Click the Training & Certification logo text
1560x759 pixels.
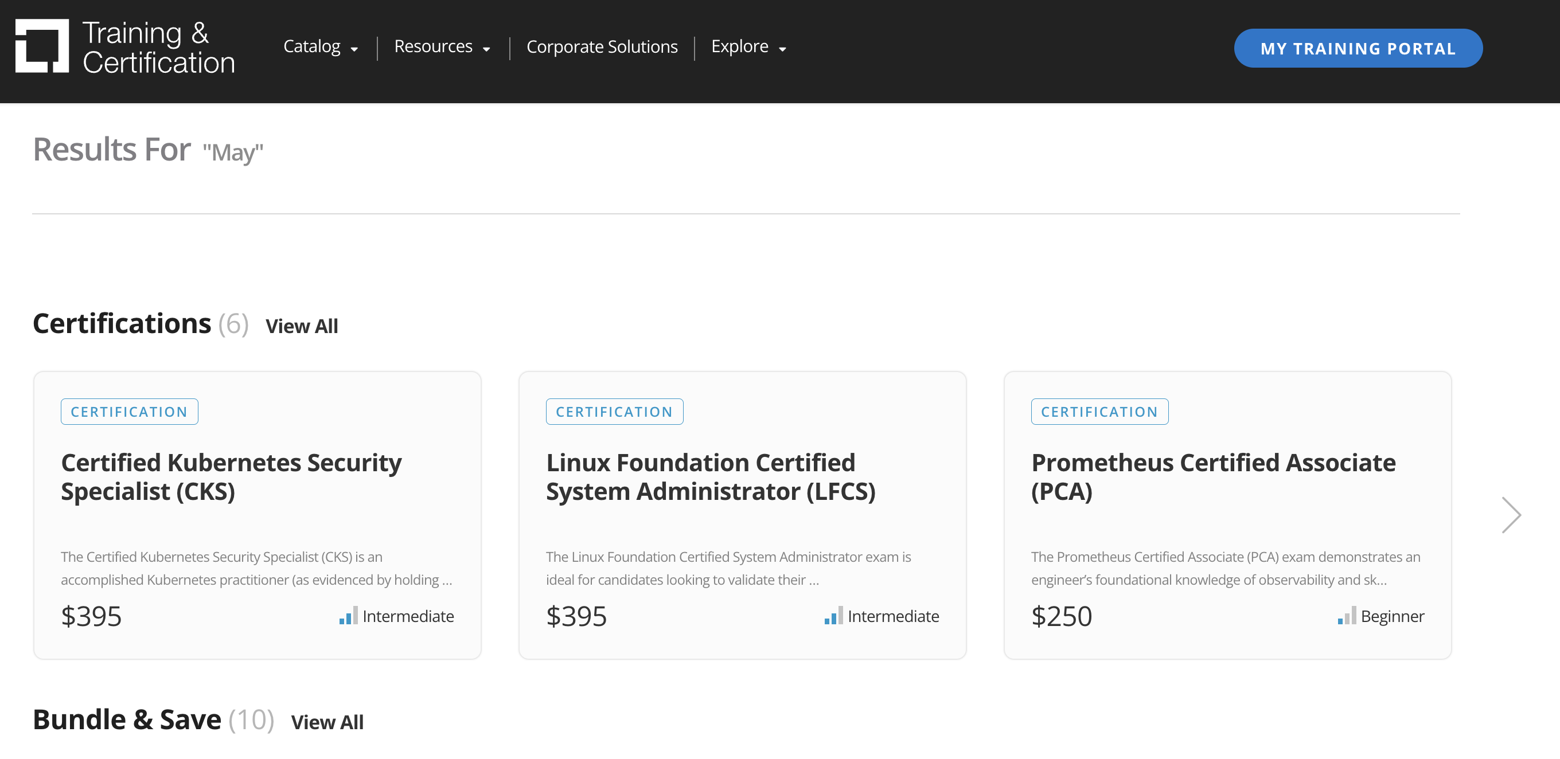click(x=158, y=47)
